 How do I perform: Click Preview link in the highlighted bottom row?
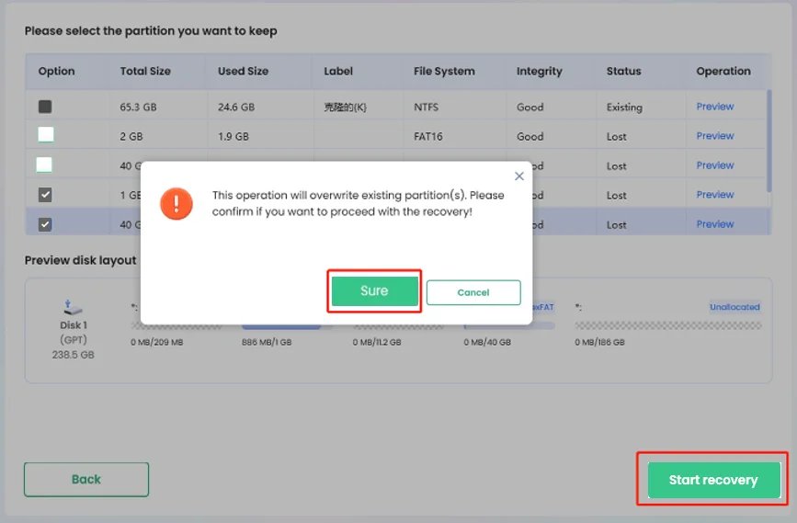tap(714, 224)
